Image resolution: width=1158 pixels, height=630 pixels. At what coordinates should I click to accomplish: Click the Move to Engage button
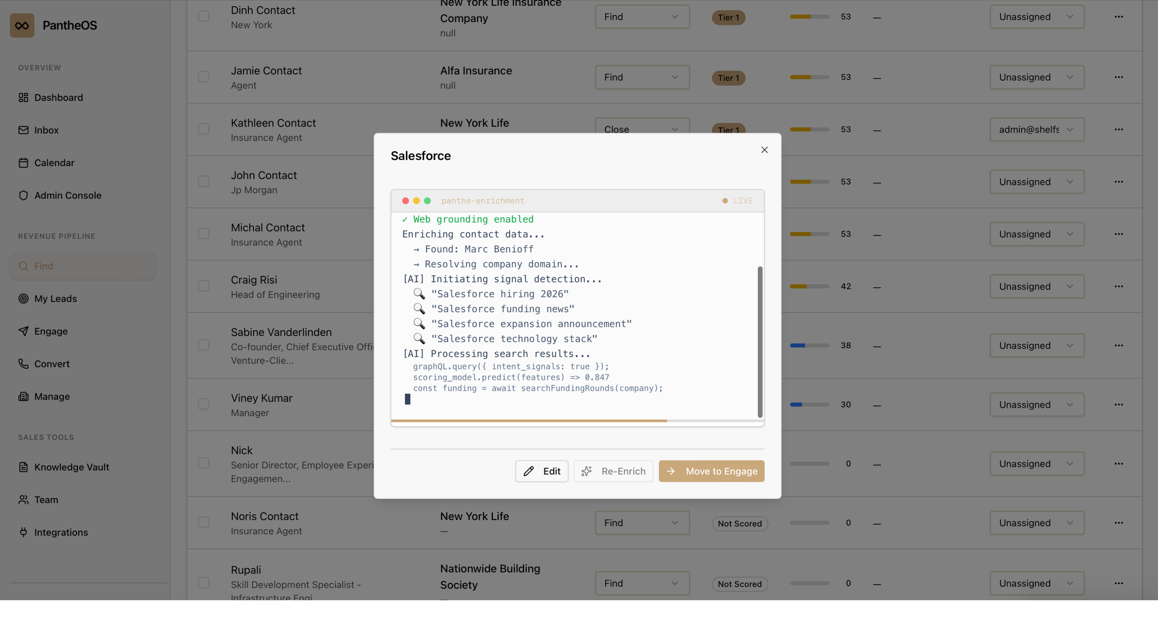click(x=711, y=471)
